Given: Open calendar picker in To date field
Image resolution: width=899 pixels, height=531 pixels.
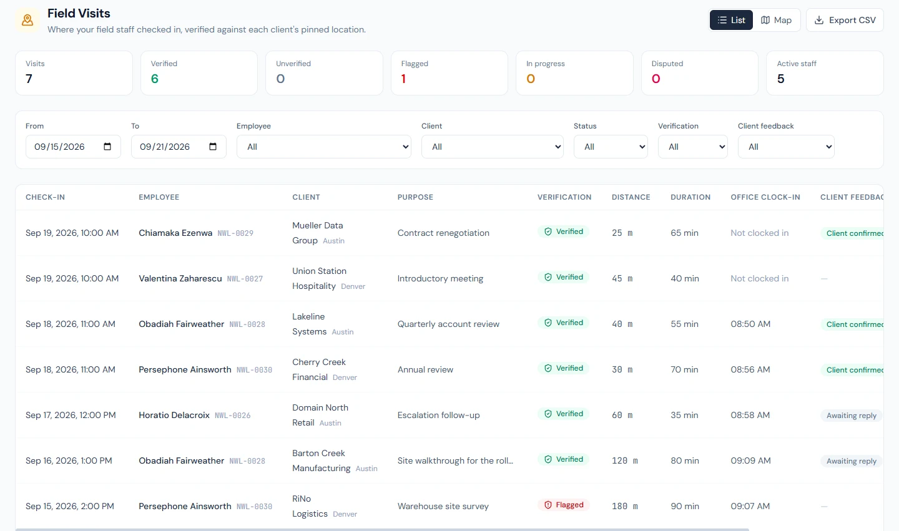Looking at the screenshot, I should click(x=213, y=147).
